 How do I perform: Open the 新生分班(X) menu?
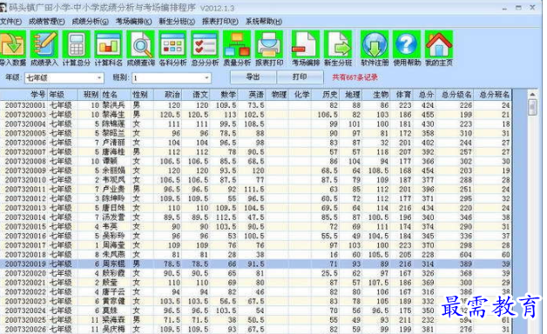coord(177,22)
